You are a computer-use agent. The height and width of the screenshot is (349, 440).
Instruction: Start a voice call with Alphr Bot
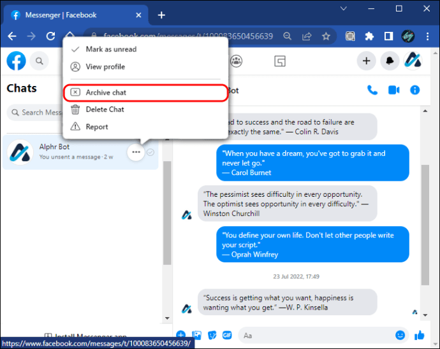tap(372, 90)
